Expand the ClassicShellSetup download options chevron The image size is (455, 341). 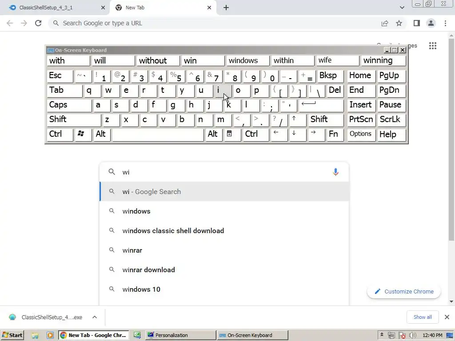(95, 317)
